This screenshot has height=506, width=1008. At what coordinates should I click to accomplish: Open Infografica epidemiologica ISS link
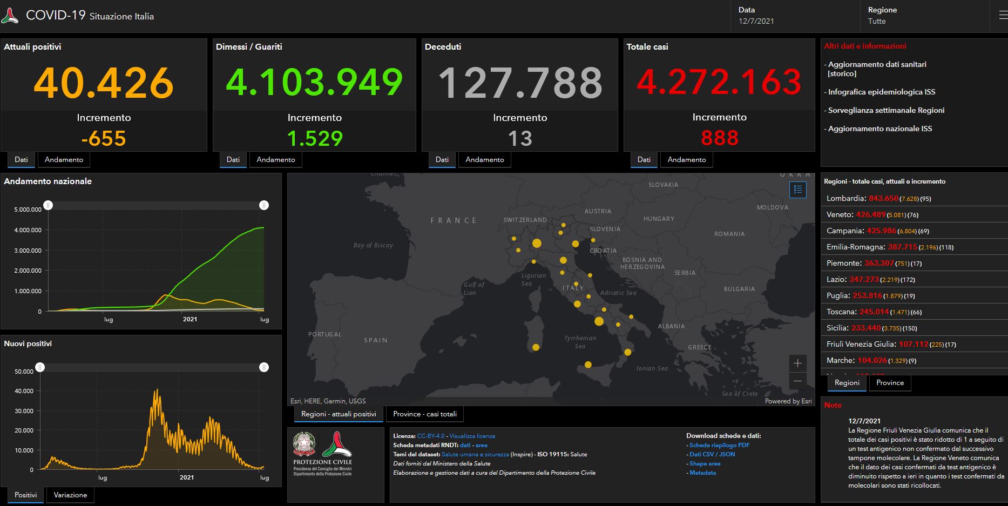tap(881, 92)
